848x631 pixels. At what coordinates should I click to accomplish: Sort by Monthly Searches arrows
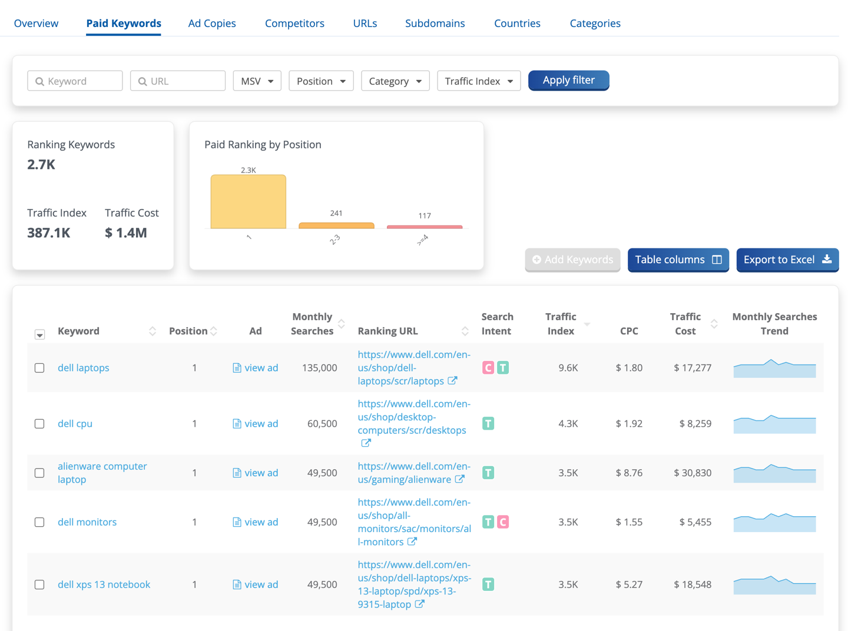coord(342,324)
